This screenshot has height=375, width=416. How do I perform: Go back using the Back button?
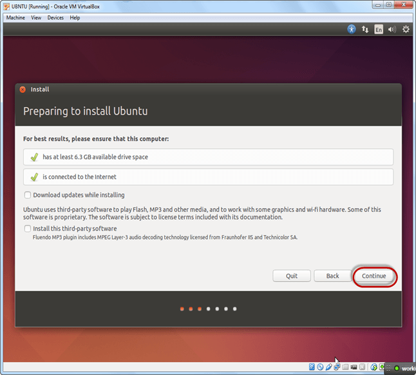(x=332, y=276)
